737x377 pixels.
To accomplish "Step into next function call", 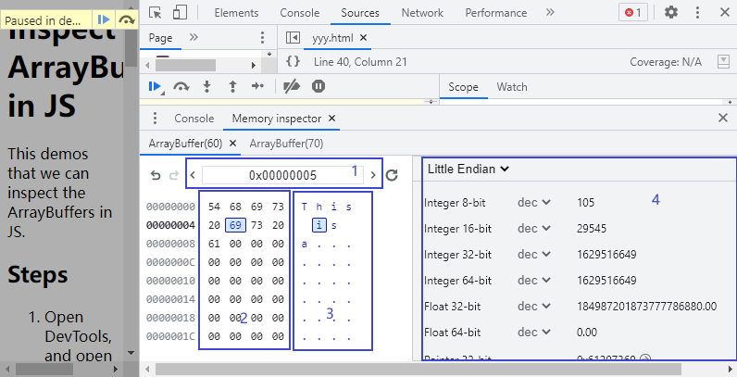I will [207, 86].
